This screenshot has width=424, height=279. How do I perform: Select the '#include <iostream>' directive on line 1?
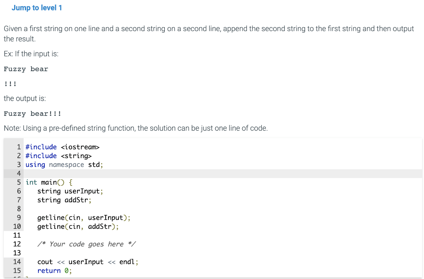(62, 147)
